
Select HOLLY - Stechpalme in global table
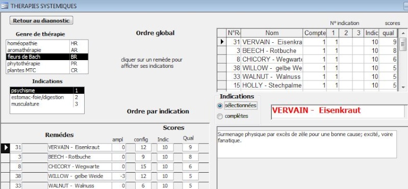pos(272,85)
